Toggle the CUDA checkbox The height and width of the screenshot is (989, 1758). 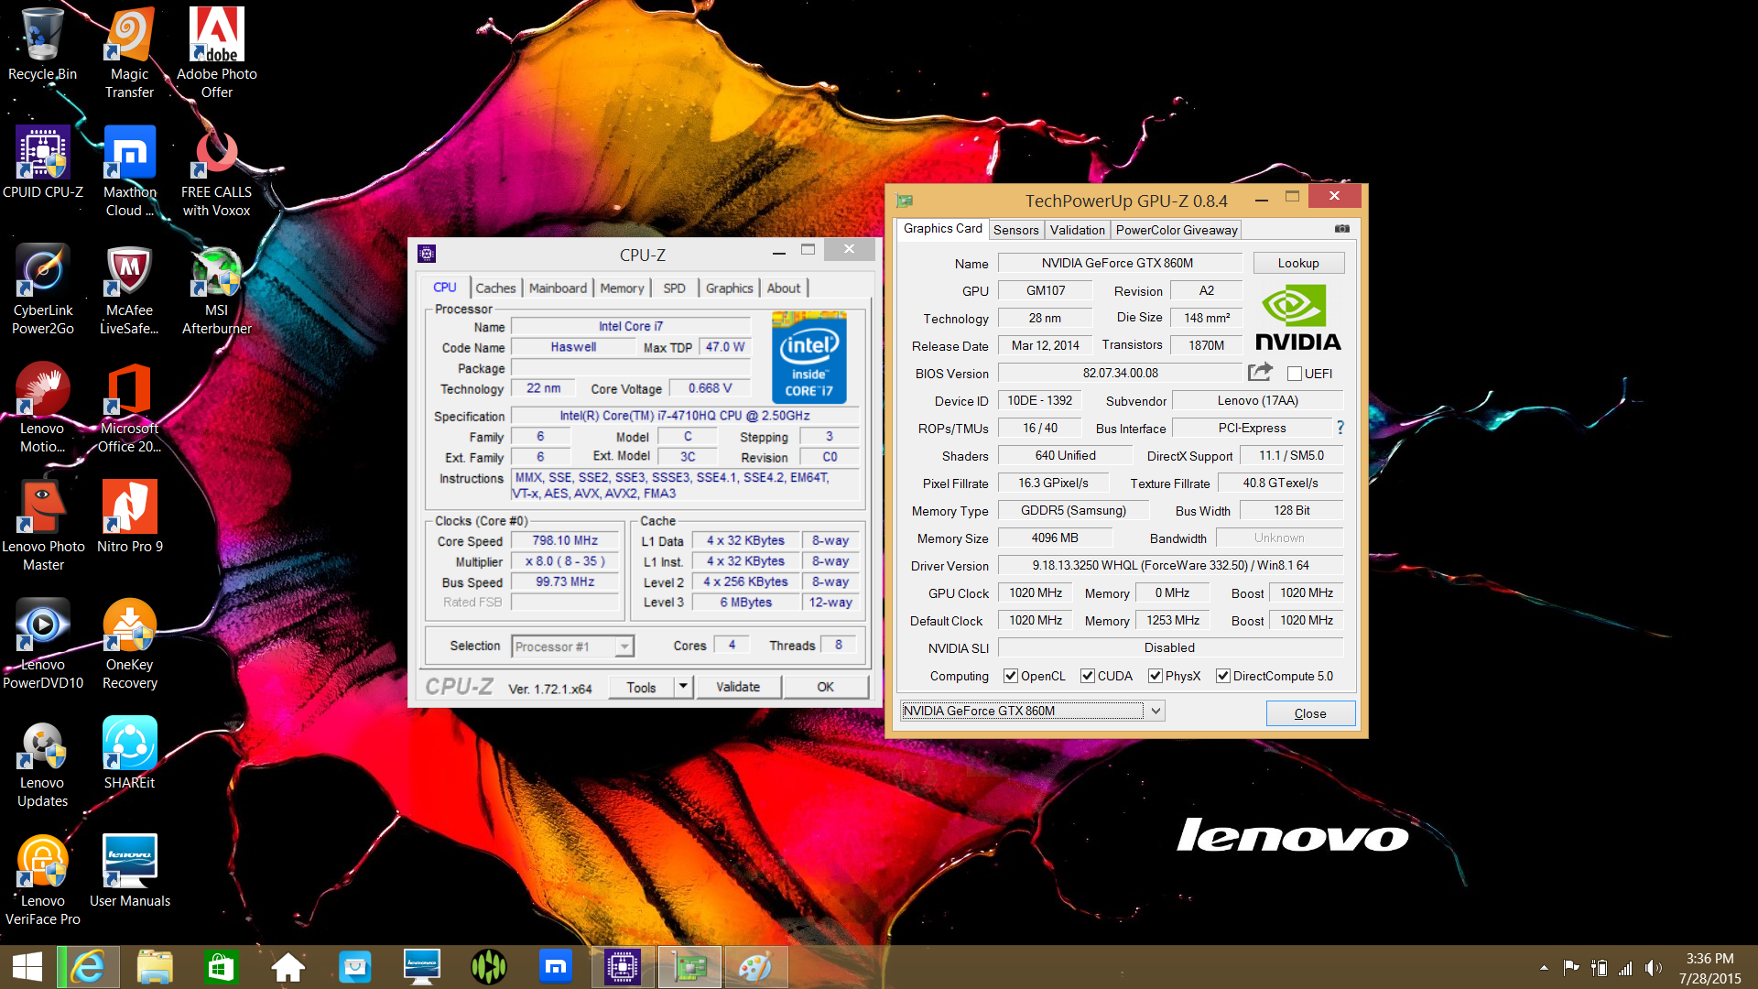pyautogui.click(x=1088, y=676)
